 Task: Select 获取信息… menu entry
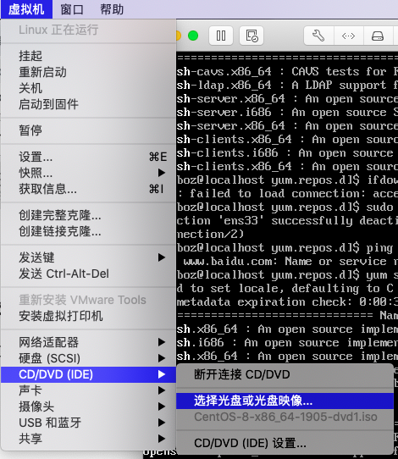click(88, 189)
